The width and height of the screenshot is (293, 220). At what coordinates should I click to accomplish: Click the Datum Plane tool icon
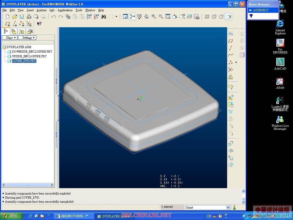coord(230,41)
